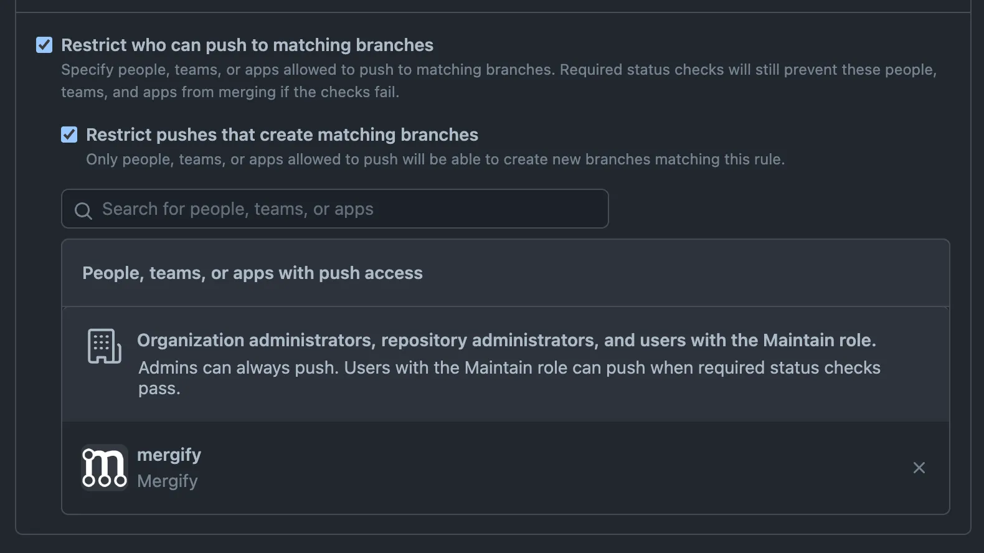Click the Mergify subtitle text
This screenshot has height=553, width=984.
[x=167, y=481]
